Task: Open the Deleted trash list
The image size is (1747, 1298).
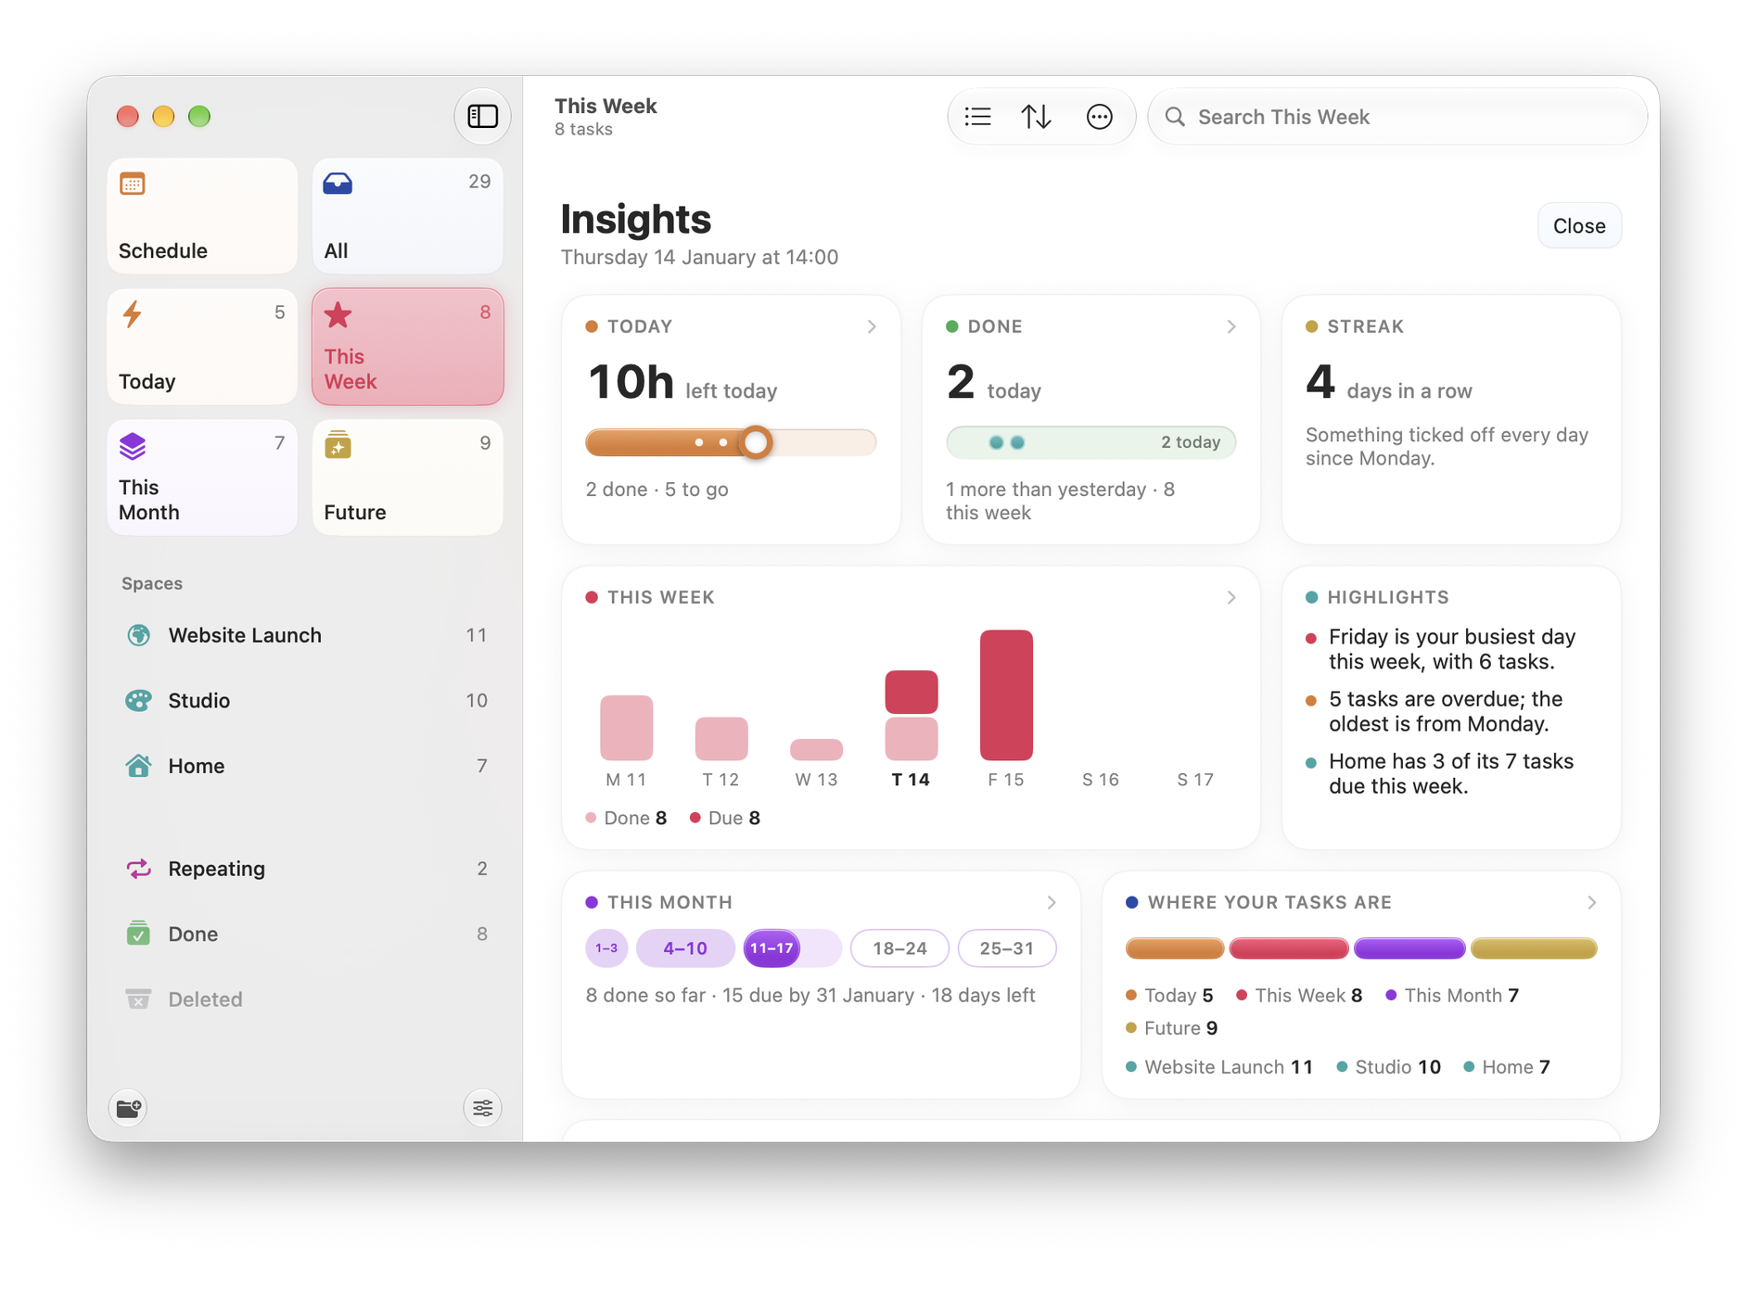Action: coord(306,999)
